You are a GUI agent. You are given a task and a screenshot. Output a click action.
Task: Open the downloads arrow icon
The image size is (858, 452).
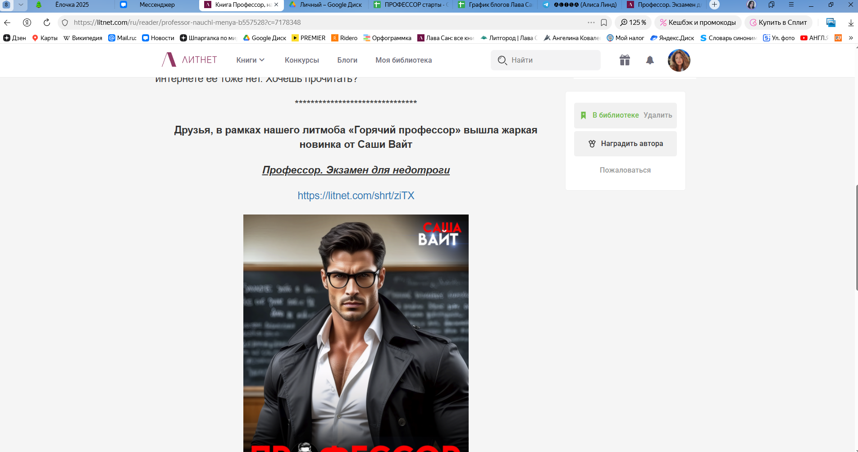coord(851,23)
